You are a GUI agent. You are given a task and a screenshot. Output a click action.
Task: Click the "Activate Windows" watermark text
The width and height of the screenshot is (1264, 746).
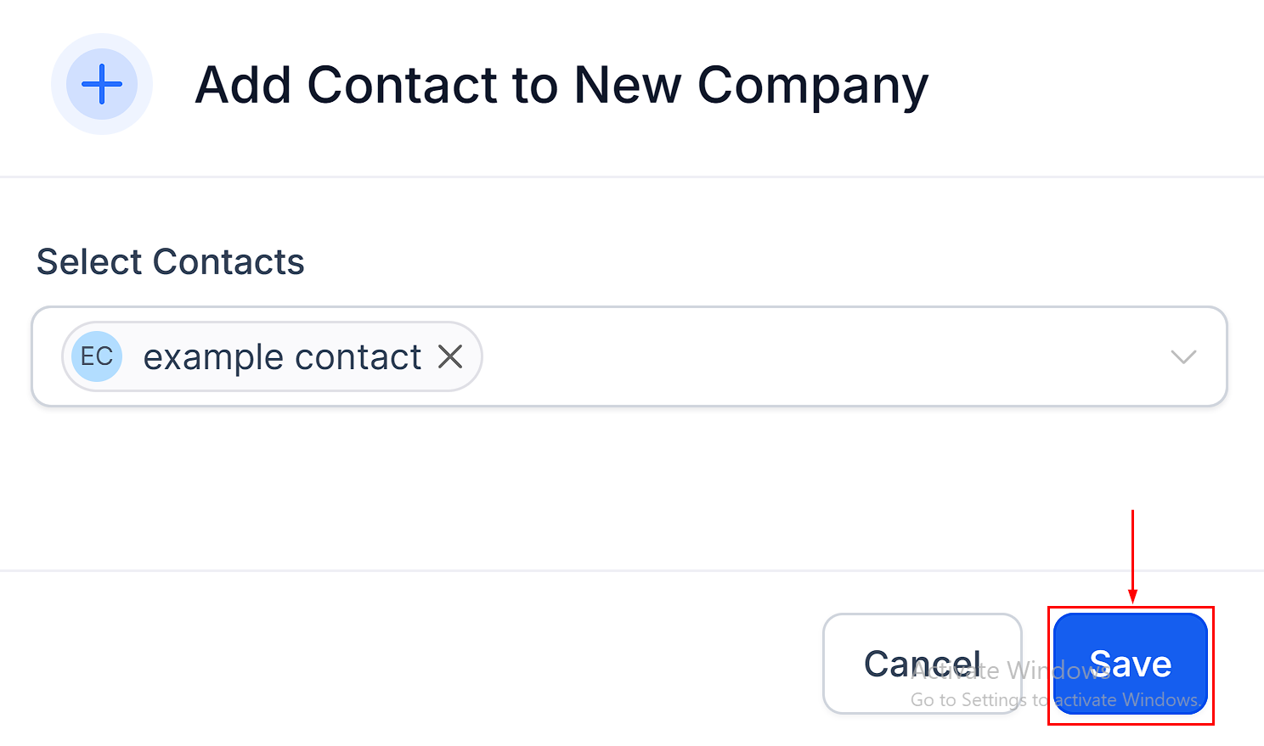(x=1011, y=671)
